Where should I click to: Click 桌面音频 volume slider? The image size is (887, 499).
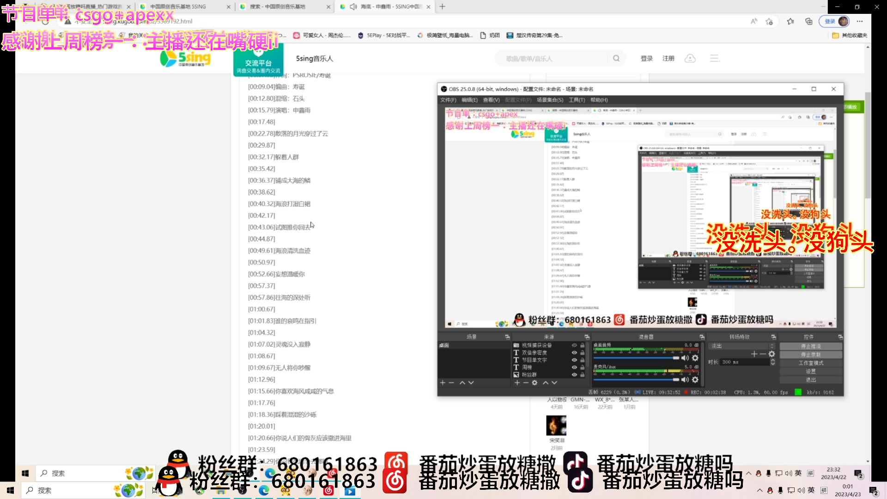(x=636, y=358)
